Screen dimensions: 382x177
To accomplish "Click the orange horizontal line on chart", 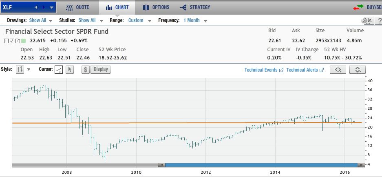I will click(187, 123).
